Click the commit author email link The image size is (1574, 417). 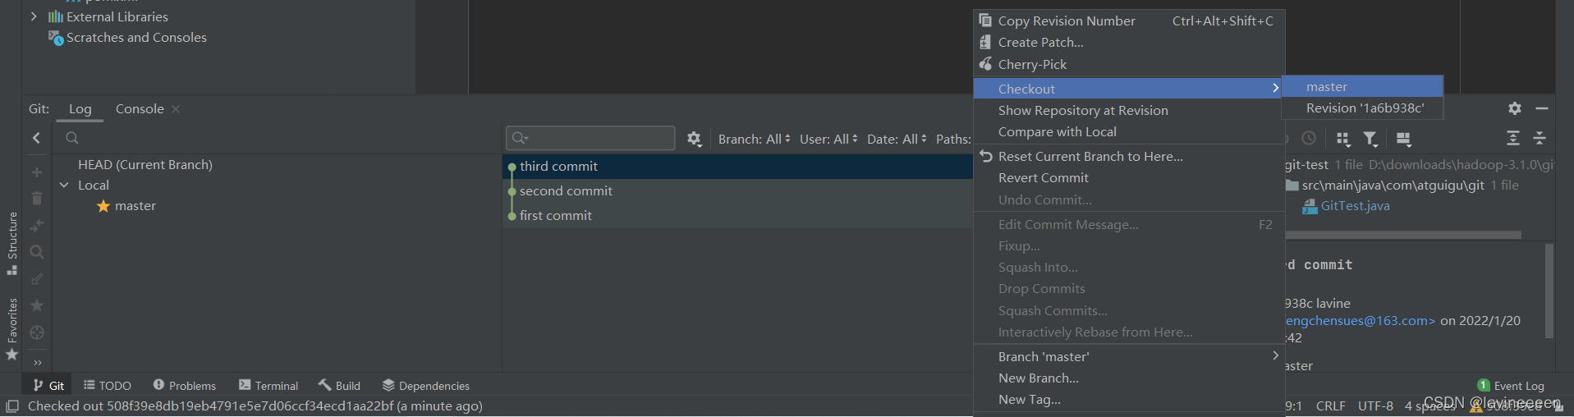1360,320
